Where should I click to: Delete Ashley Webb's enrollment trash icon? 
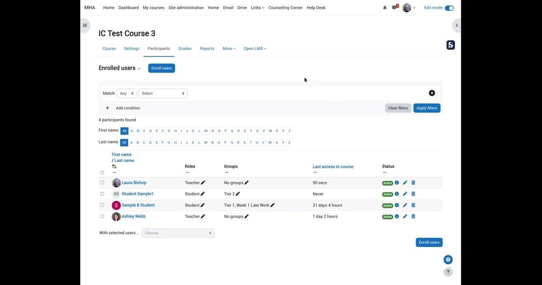[413, 216]
